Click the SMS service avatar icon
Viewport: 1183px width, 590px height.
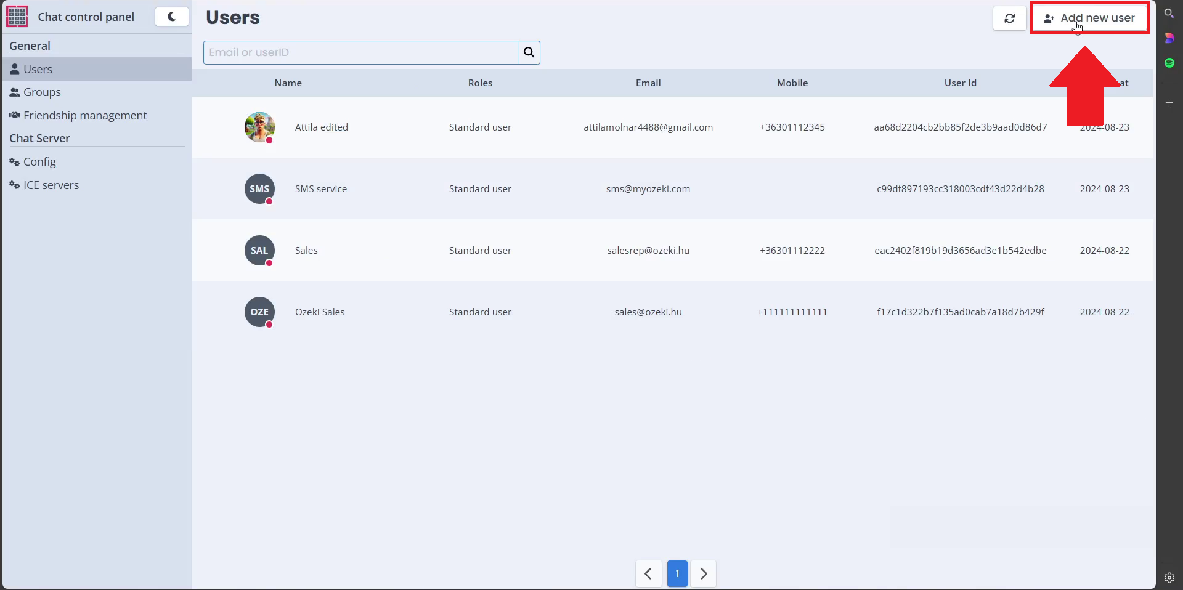point(259,188)
